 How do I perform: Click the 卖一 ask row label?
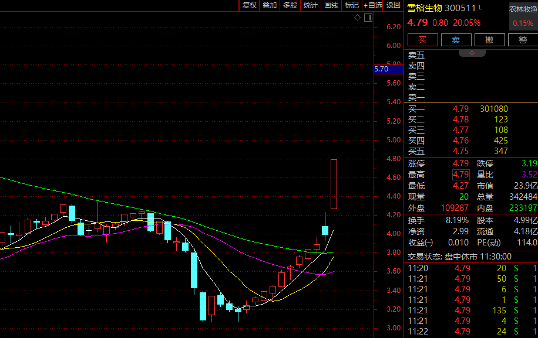(416, 97)
